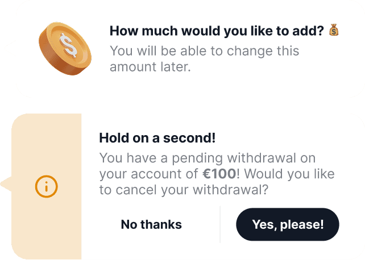The width and height of the screenshot is (365, 260).
Task: Click "You will be able to change this" text
Action: click(204, 51)
